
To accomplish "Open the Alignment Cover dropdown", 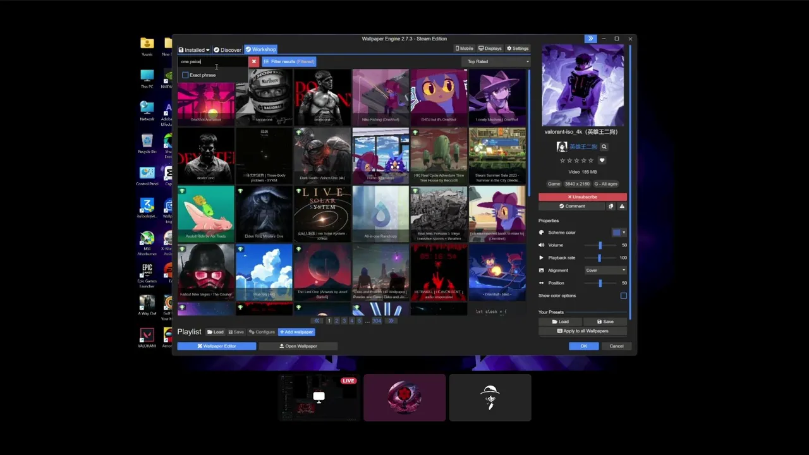I will point(605,270).
